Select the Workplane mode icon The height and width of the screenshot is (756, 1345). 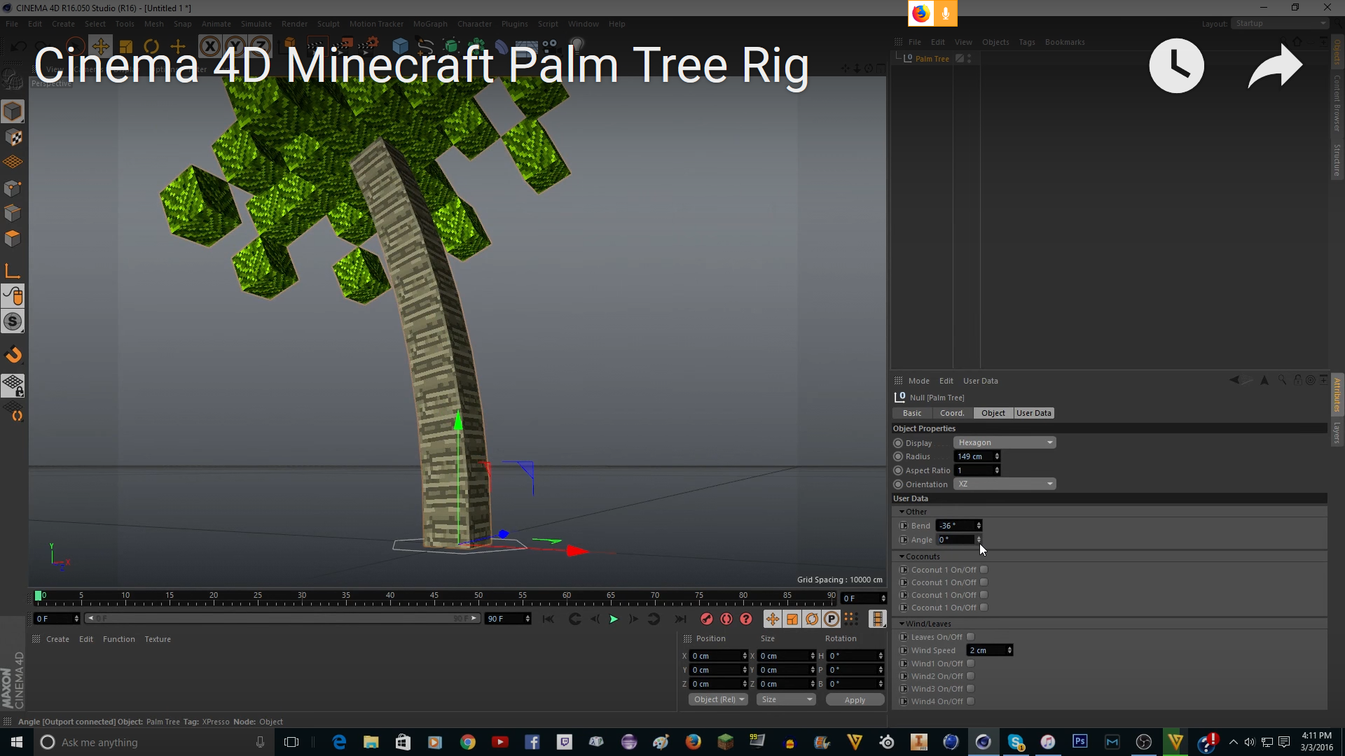(13, 162)
